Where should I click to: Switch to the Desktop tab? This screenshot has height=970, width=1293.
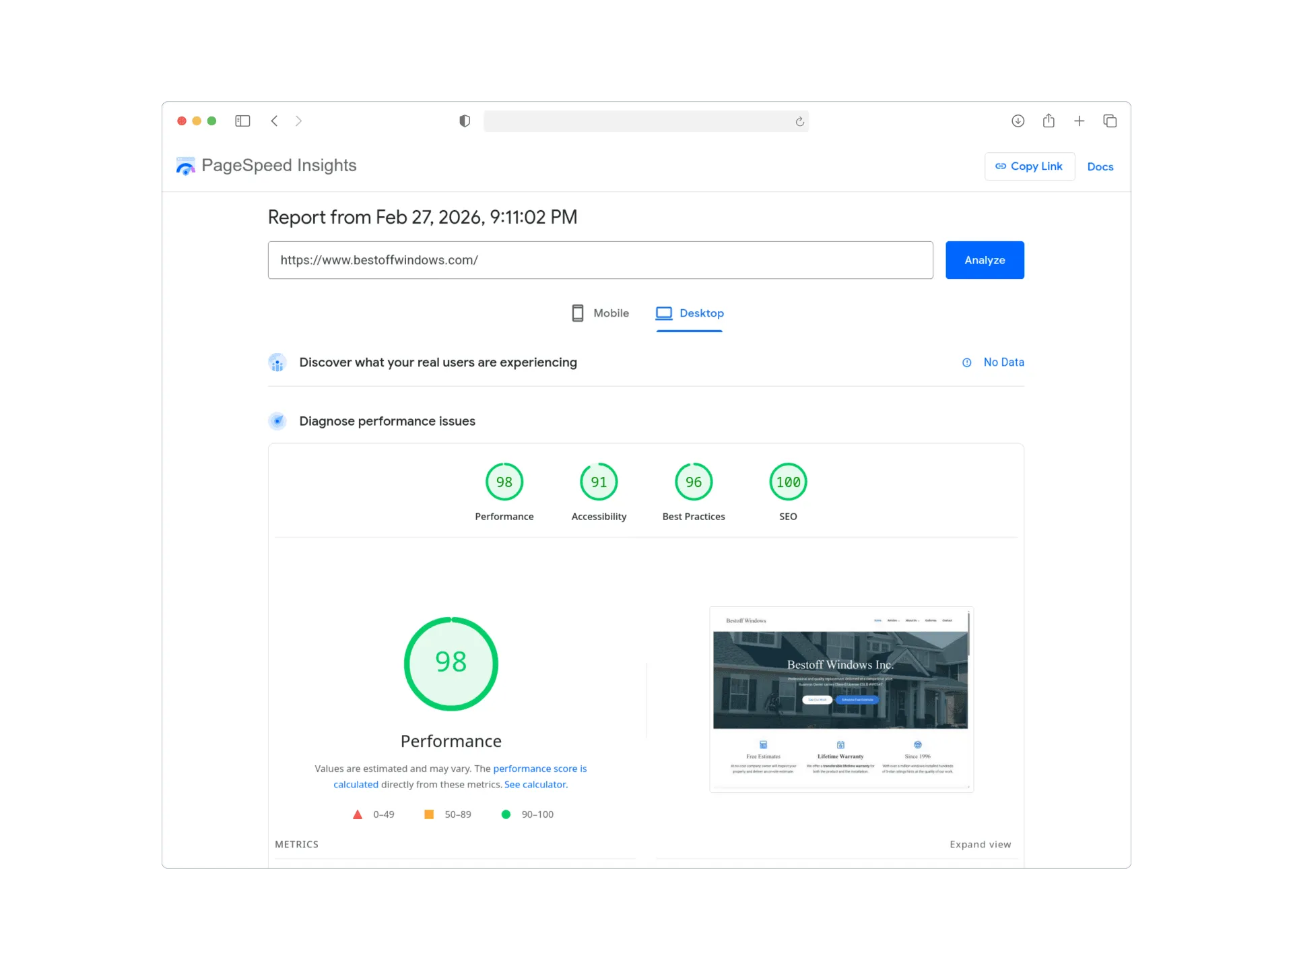[x=690, y=313]
